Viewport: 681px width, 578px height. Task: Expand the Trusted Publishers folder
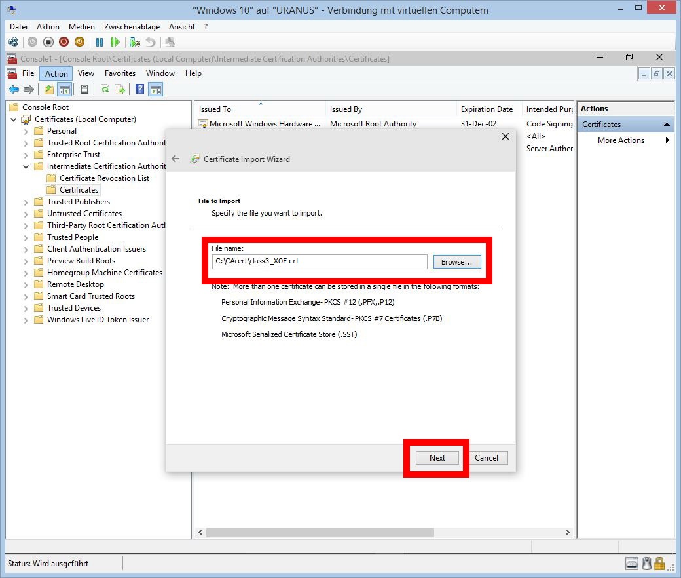[x=26, y=202]
